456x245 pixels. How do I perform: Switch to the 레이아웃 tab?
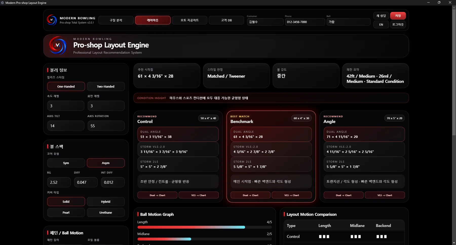click(x=153, y=20)
